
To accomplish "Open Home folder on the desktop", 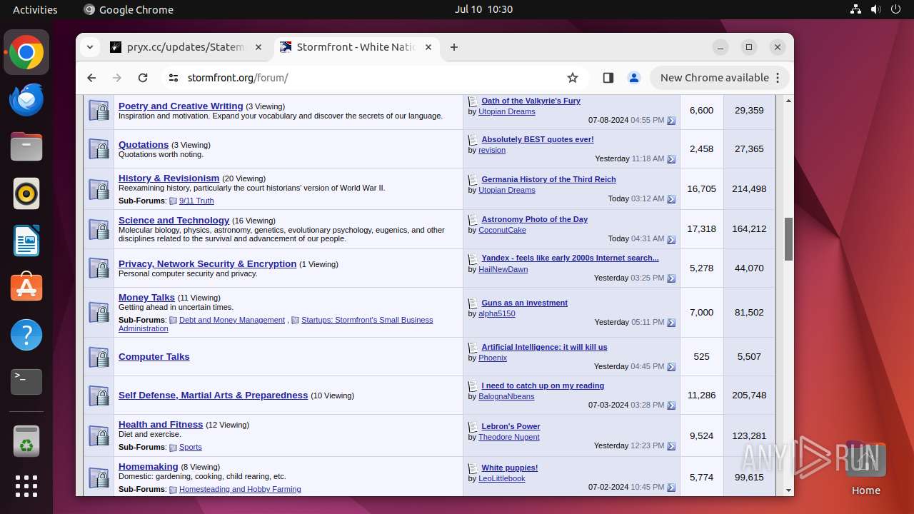I will tap(865, 468).
